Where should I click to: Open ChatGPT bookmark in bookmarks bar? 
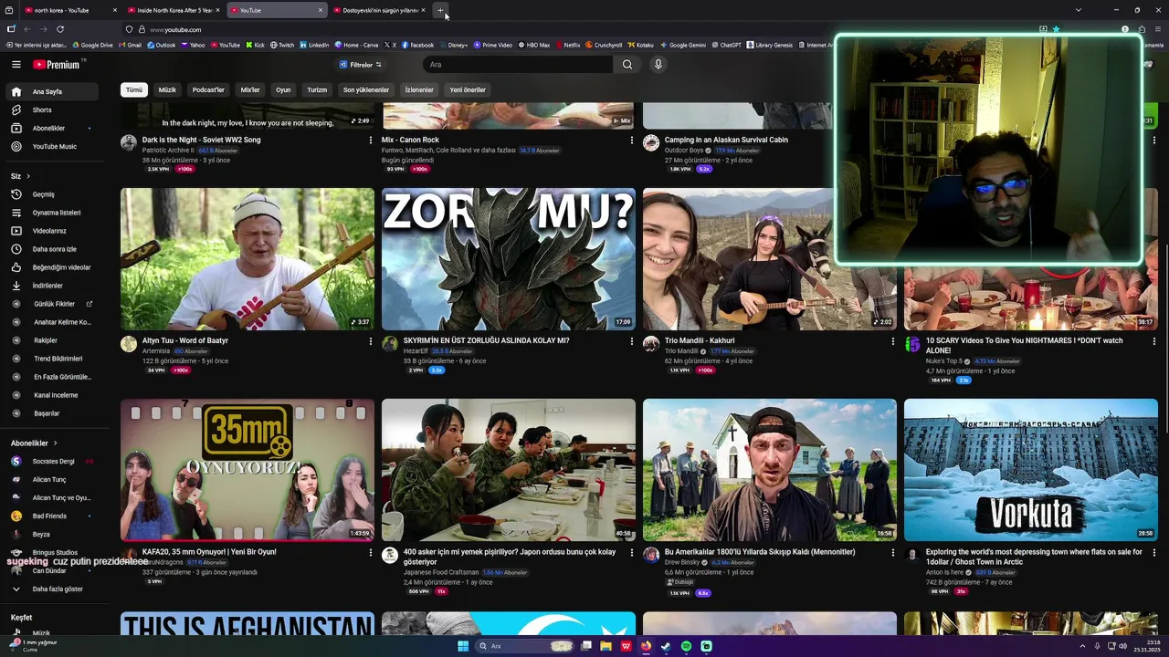point(726,45)
